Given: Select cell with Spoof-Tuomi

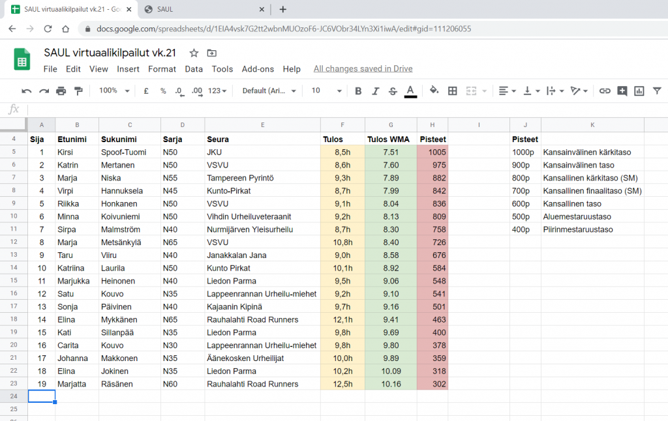Looking at the screenshot, I should point(130,152).
